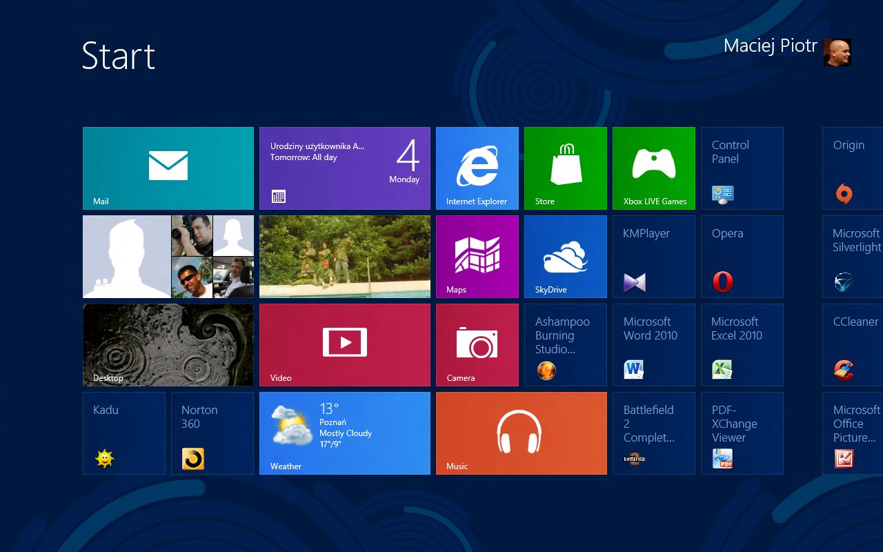Open the Music tile
Screen dimensions: 883x552
pyautogui.click(x=522, y=433)
